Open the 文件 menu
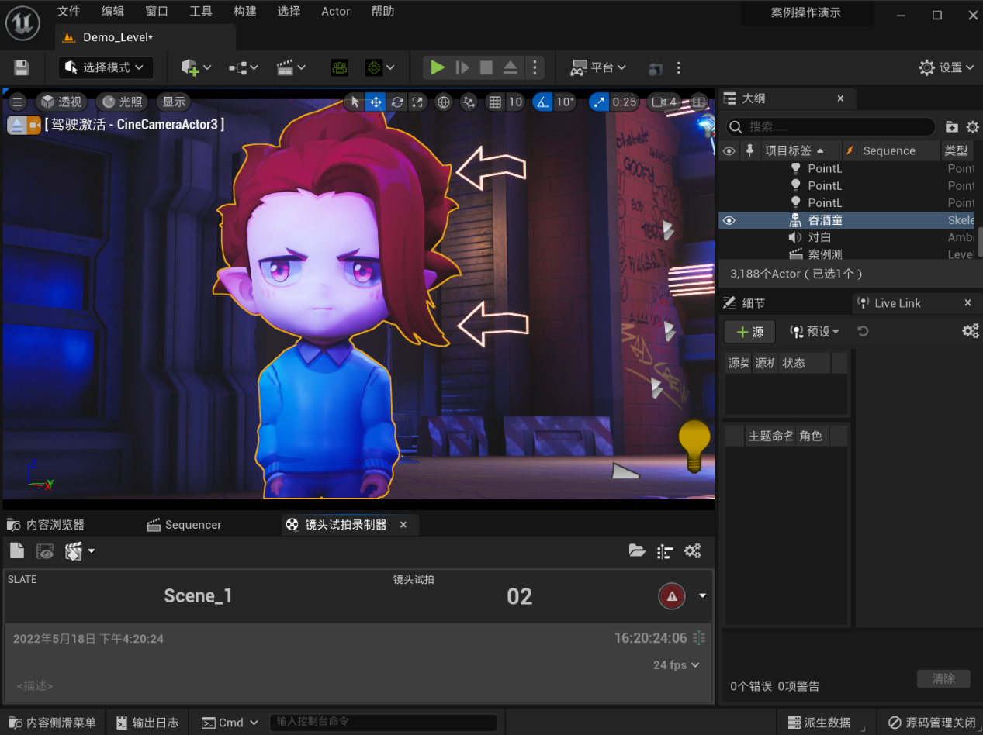Screen dimensions: 983x735 pos(69,11)
